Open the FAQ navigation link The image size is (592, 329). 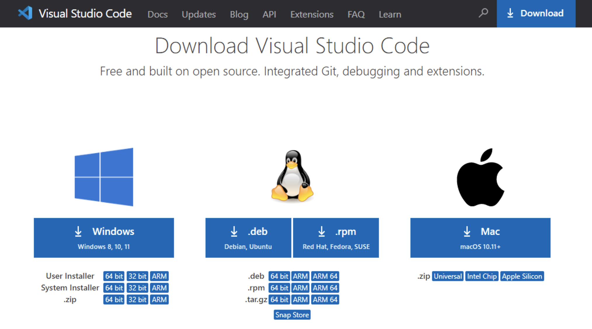click(356, 14)
